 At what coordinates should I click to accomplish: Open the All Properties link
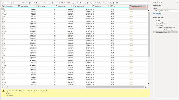[157, 14]
